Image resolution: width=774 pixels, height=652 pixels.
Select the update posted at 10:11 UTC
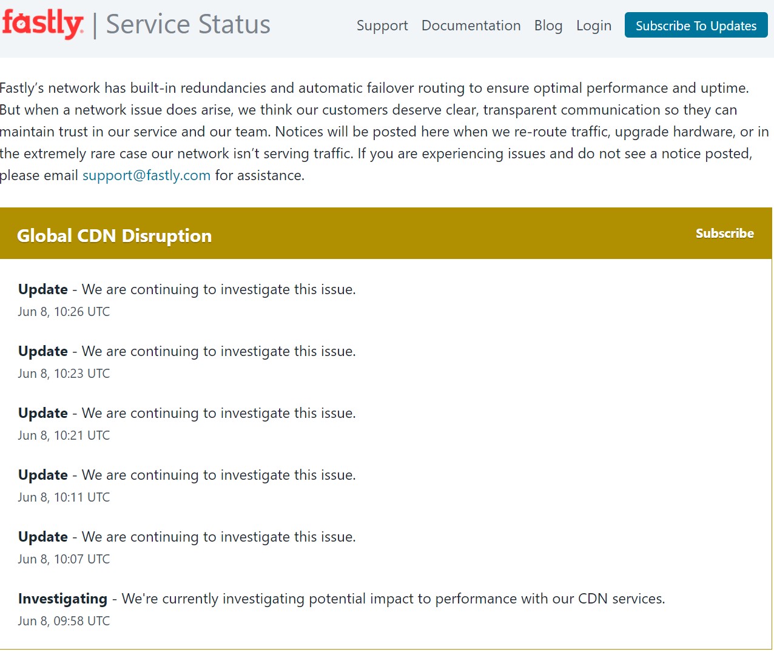tap(187, 475)
